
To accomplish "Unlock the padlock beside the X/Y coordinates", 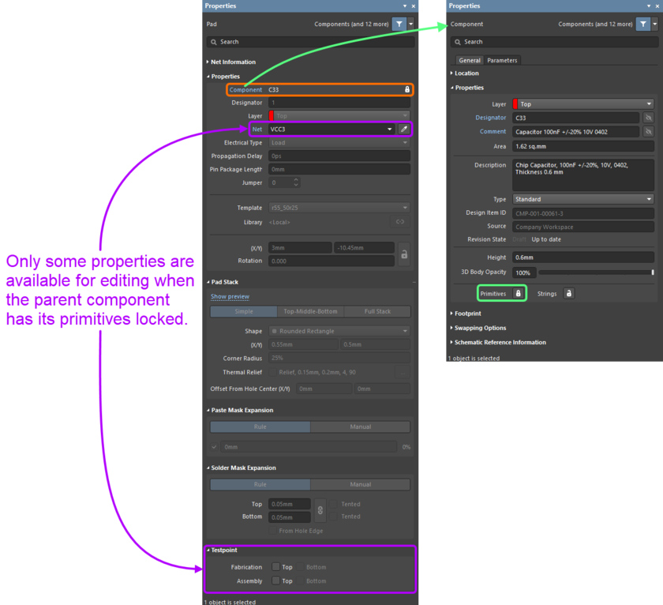I will (403, 254).
